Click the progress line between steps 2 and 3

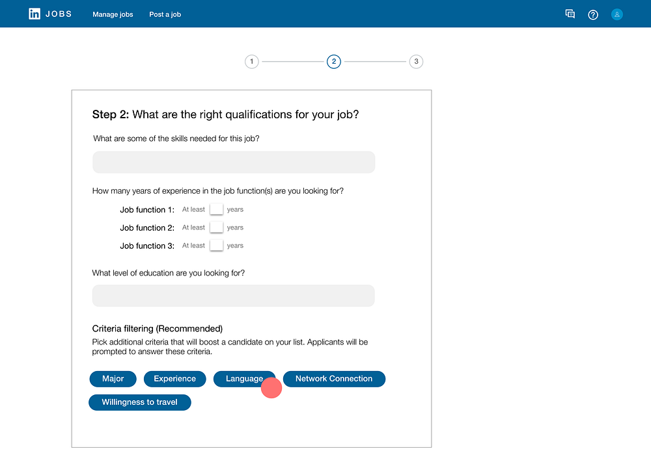point(375,61)
